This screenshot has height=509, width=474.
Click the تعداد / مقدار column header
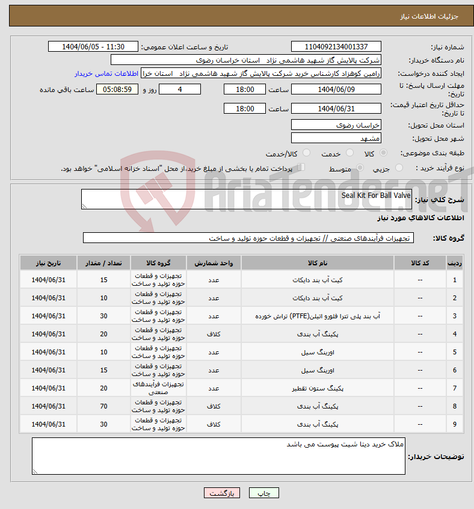pos(103,263)
